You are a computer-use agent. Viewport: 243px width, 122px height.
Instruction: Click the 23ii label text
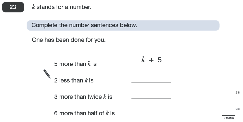click(x=238, y=109)
